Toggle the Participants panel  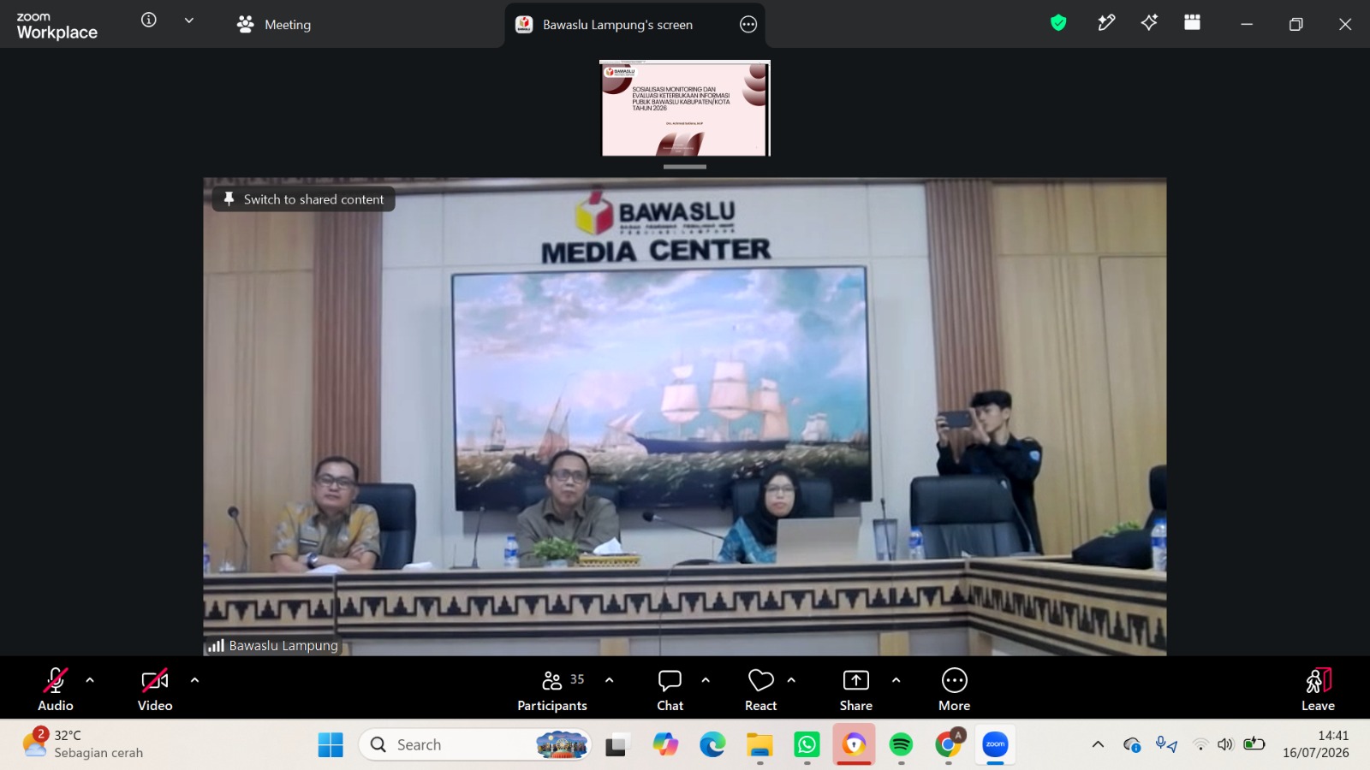pyautogui.click(x=552, y=690)
